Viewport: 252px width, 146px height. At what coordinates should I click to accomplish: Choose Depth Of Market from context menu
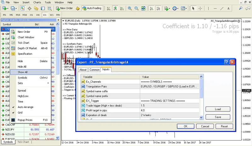(30, 48)
